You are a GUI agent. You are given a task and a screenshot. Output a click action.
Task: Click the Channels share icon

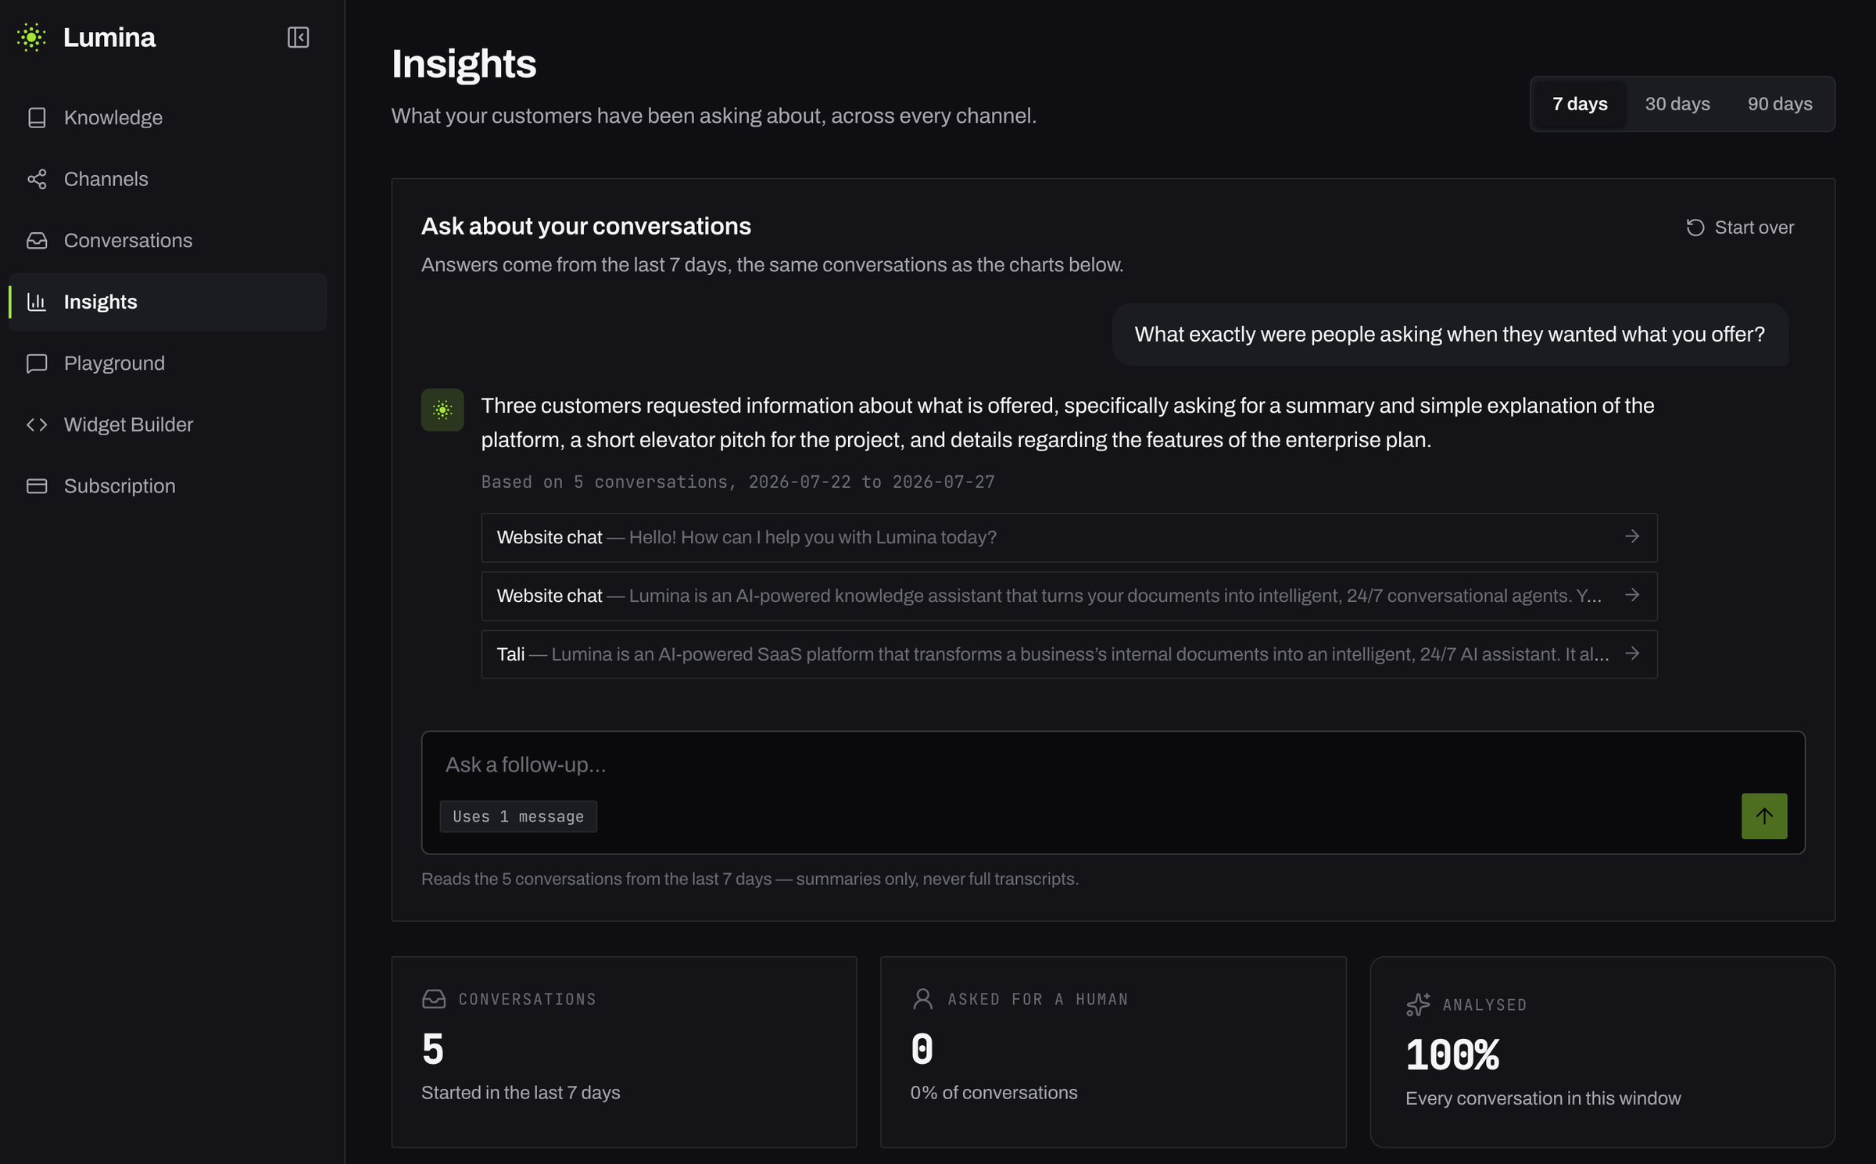pos(37,179)
